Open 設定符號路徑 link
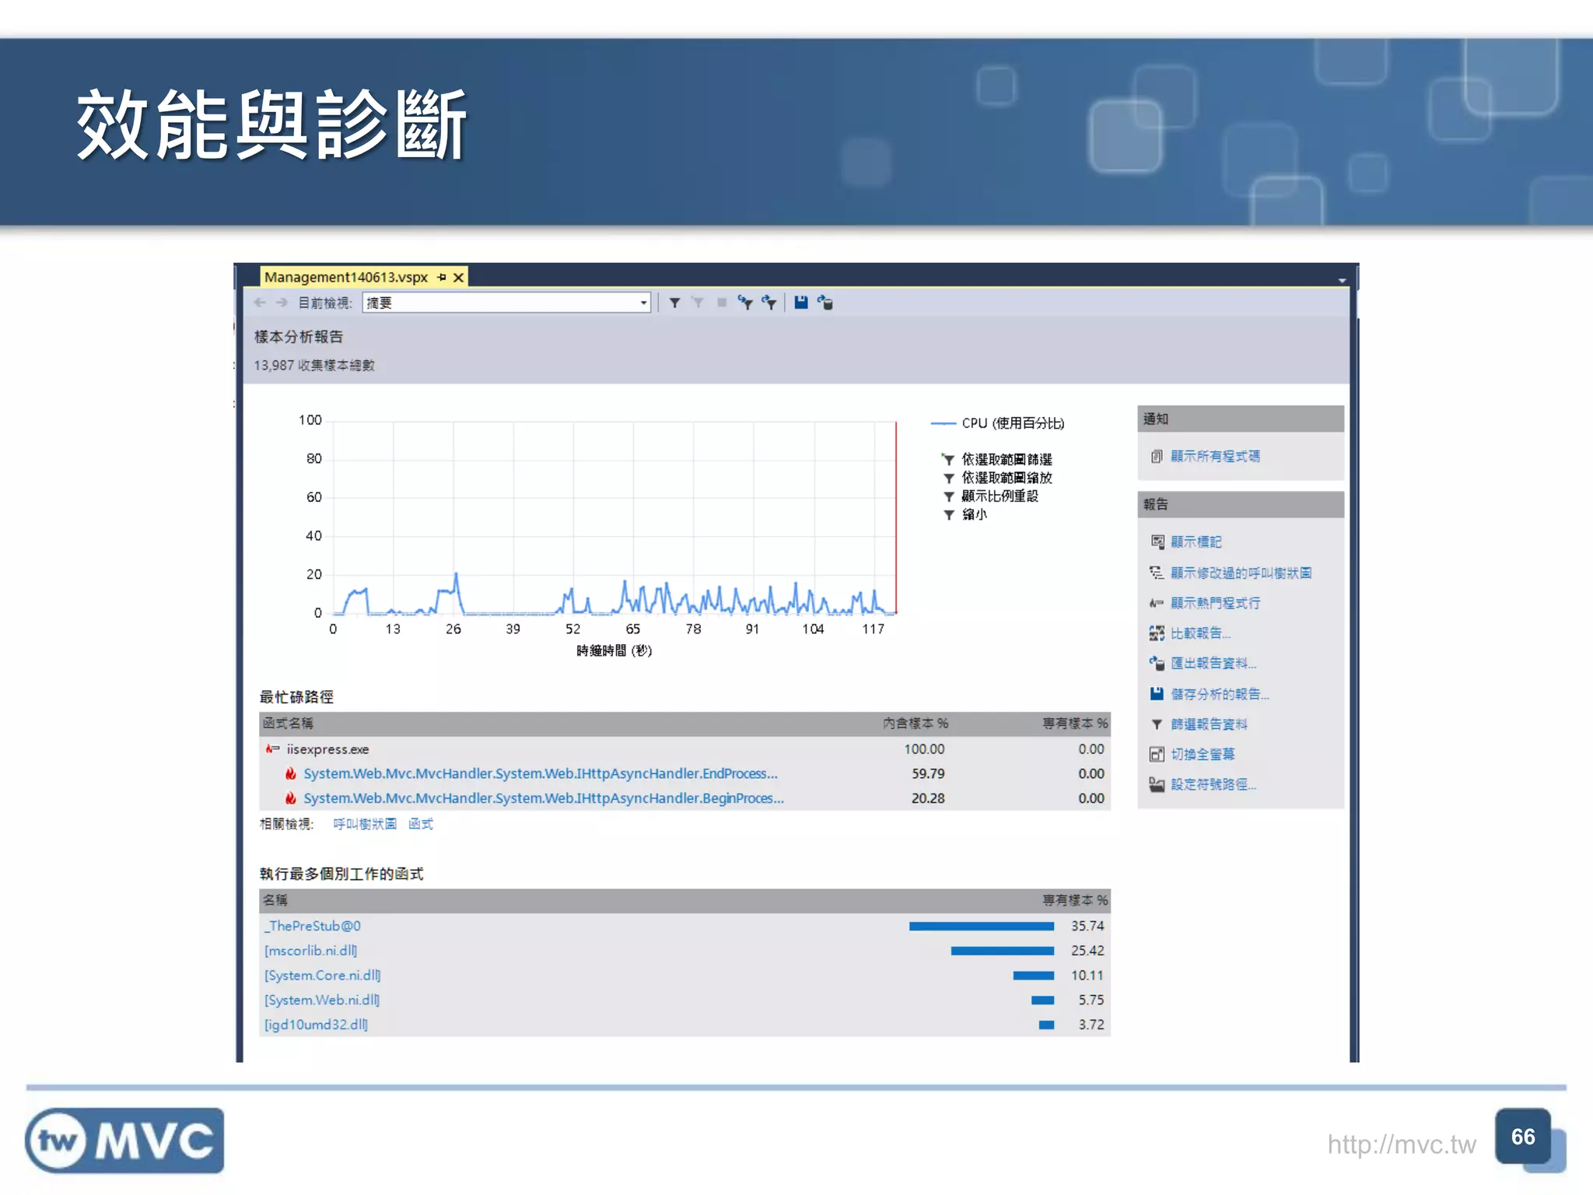The height and width of the screenshot is (1195, 1593). (x=1213, y=784)
